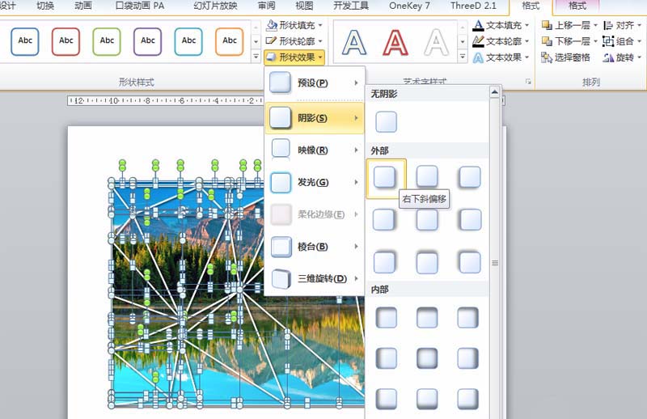Apply the red outlined Abc shape style

[x=66, y=41]
